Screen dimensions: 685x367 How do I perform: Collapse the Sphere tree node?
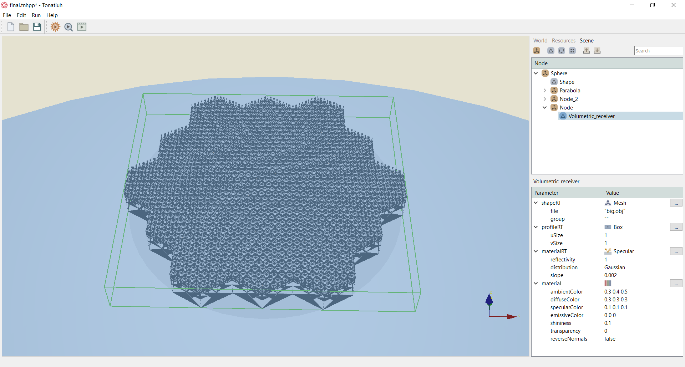pyautogui.click(x=536, y=73)
